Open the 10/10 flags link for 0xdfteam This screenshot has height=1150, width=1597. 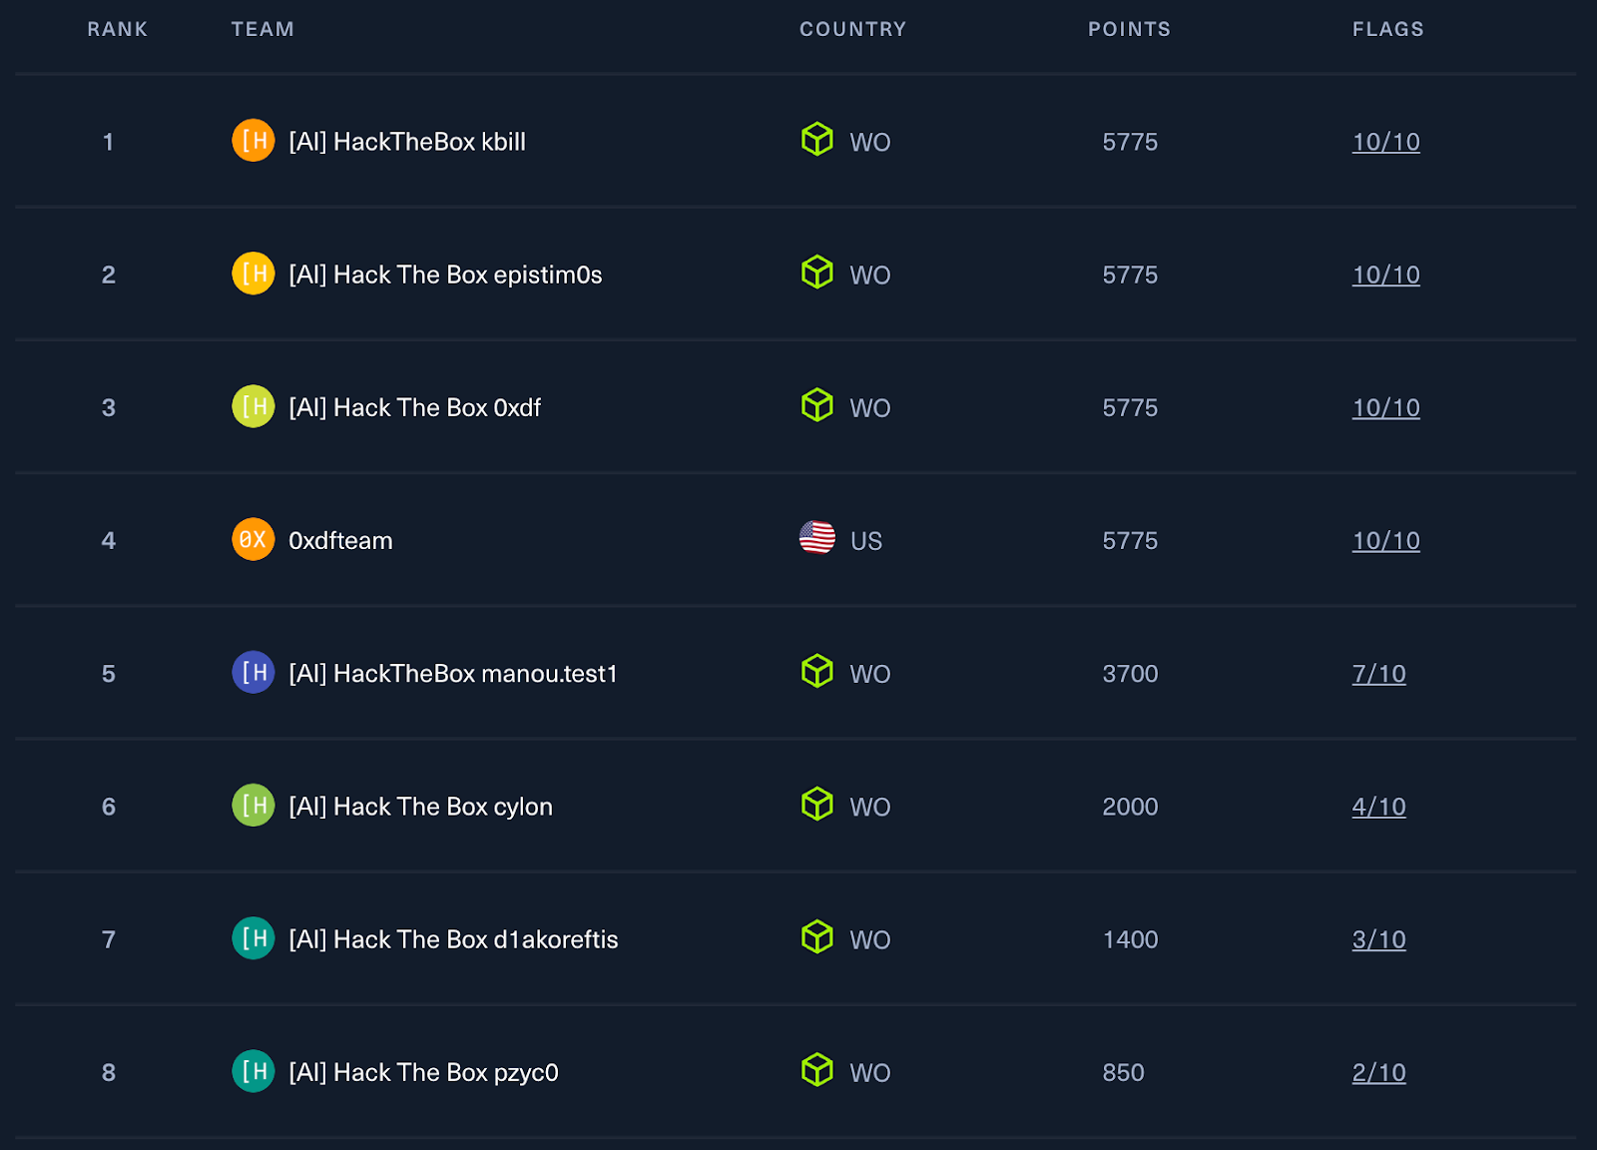tap(1385, 541)
